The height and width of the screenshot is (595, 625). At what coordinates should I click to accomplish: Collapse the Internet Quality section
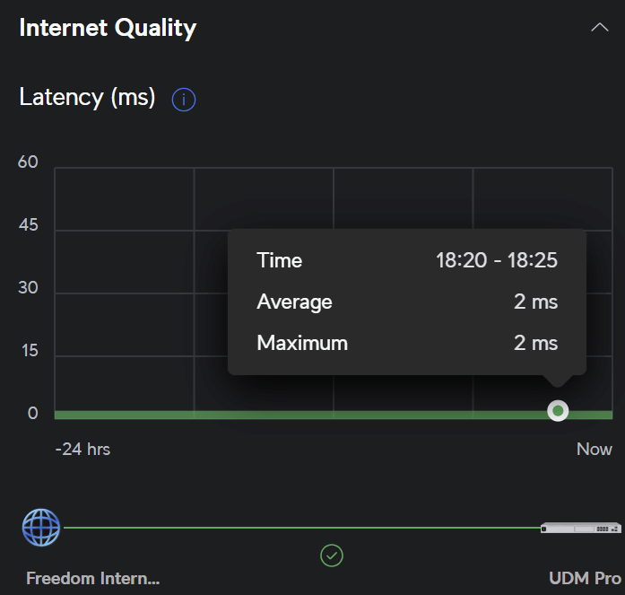600,28
